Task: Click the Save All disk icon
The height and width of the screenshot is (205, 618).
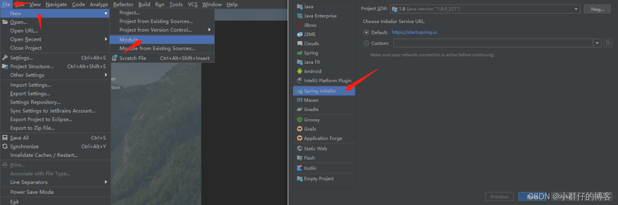Action: pos(5,138)
